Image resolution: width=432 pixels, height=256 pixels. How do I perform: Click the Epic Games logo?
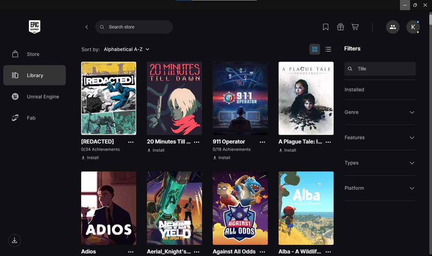(35, 27)
